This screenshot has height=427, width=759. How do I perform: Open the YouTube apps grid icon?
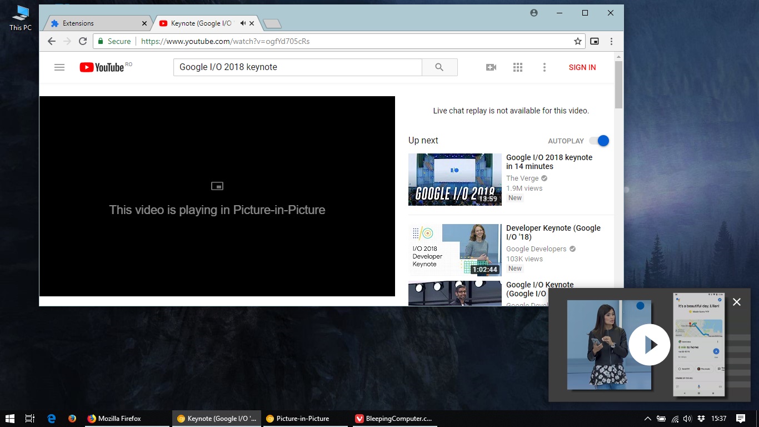point(518,67)
